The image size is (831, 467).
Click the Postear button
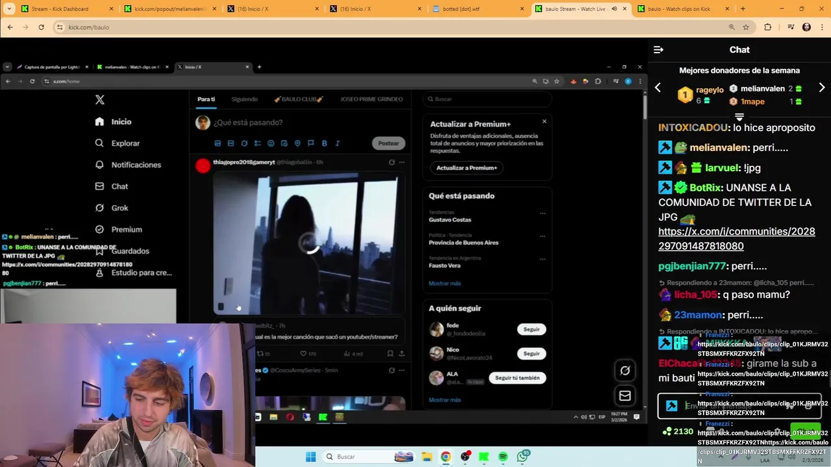click(389, 143)
